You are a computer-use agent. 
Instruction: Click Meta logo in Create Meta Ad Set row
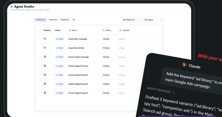tap(45, 48)
